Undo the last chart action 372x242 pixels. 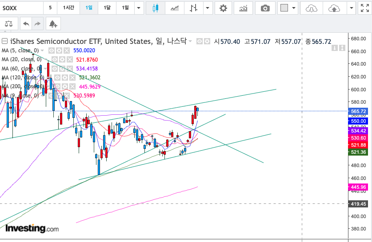tap(26, 23)
